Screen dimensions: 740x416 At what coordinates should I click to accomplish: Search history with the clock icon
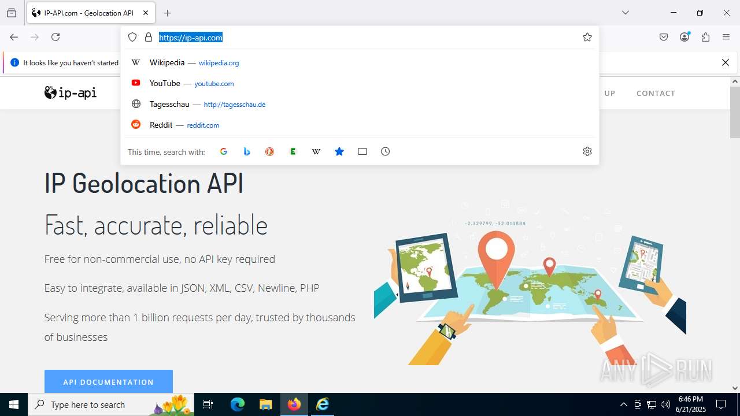[386, 151]
